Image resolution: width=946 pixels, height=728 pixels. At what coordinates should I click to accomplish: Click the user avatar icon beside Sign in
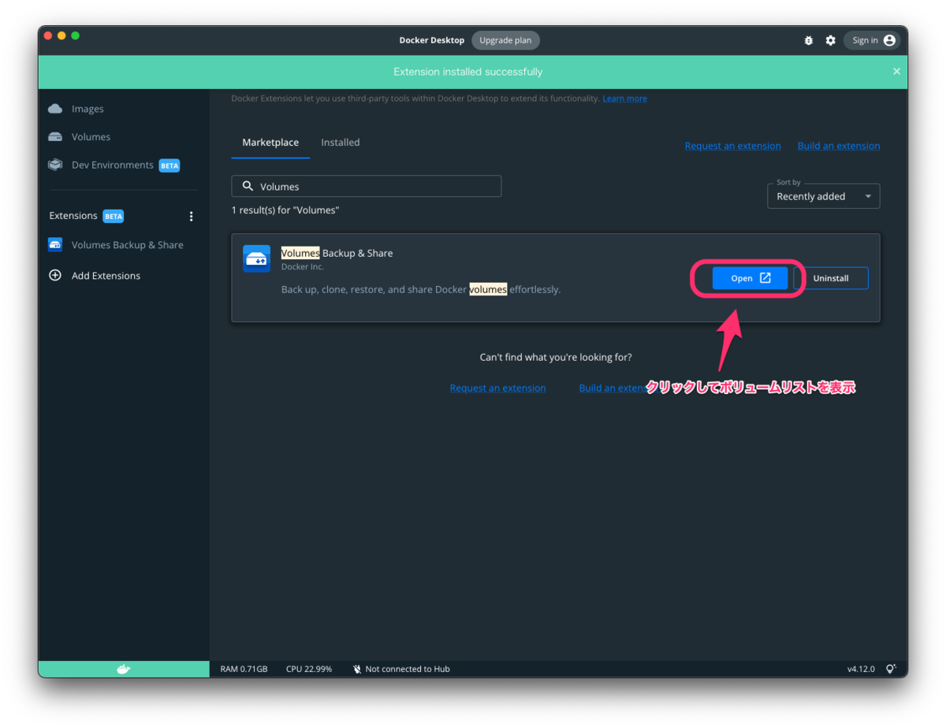point(889,40)
